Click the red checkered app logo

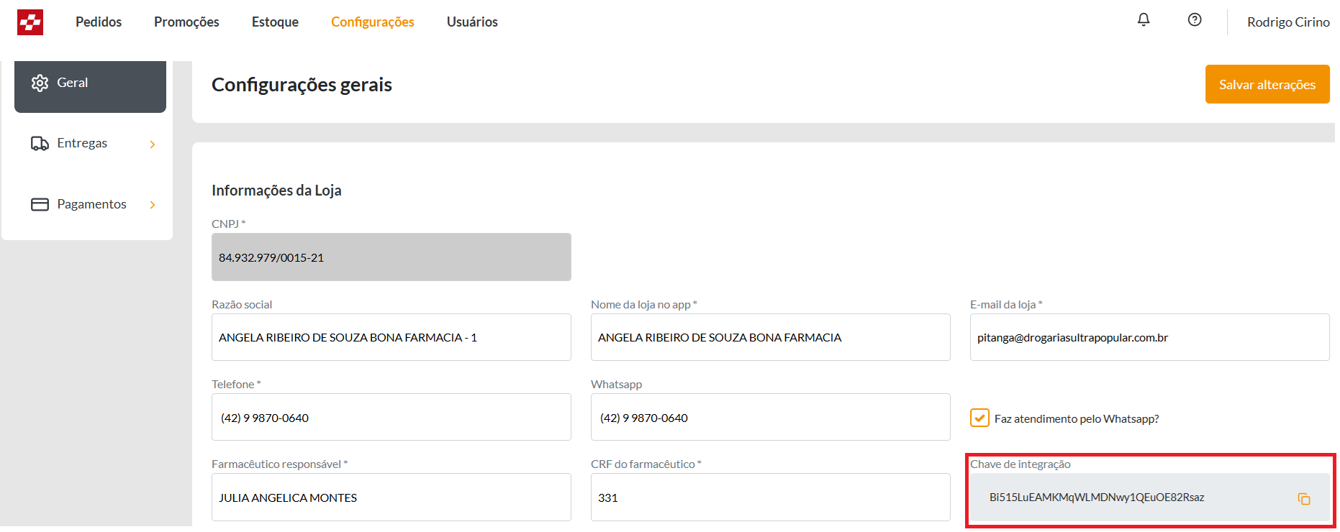pos(30,22)
